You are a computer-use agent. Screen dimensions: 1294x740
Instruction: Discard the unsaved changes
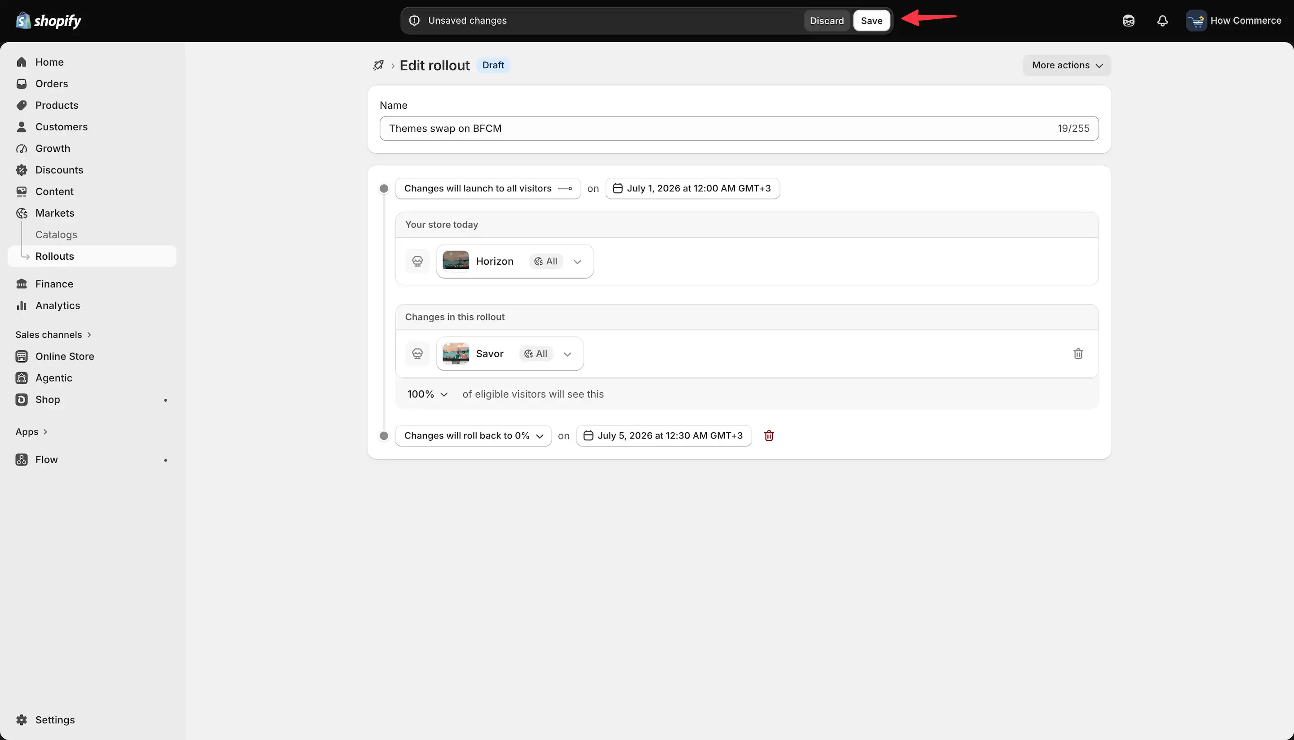point(826,21)
